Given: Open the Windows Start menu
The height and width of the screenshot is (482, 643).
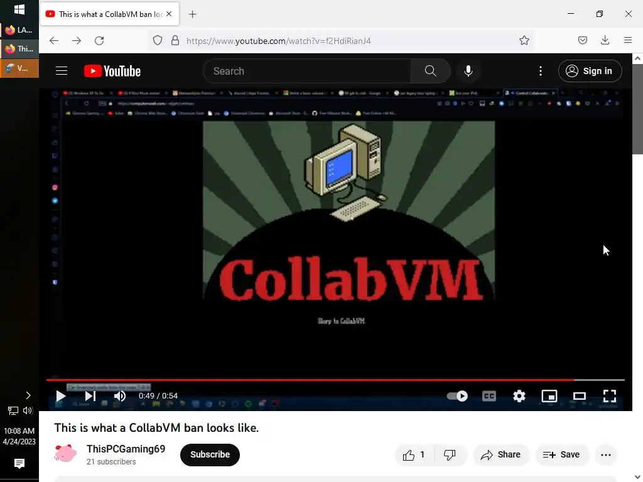Looking at the screenshot, I should [x=19, y=9].
